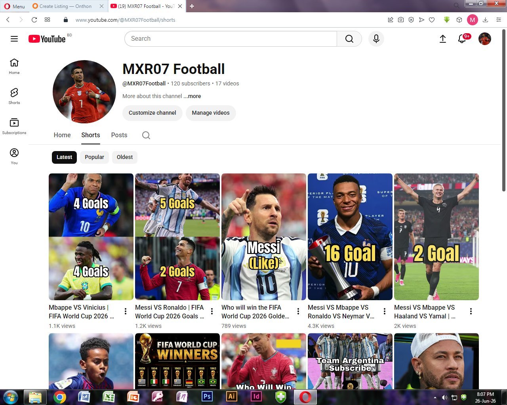Open the Opera Menu

14,6
